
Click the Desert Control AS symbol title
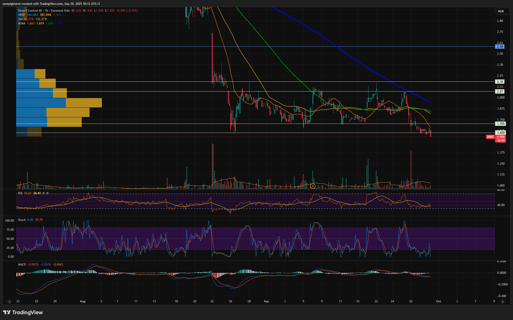coord(30,11)
